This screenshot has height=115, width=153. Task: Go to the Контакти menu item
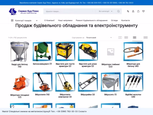(x=126, y=20)
